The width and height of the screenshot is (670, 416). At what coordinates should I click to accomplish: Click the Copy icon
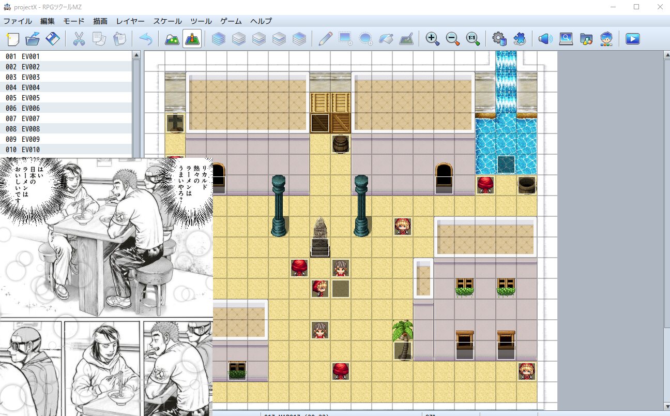pyautogui.click(x=99, y=39)
